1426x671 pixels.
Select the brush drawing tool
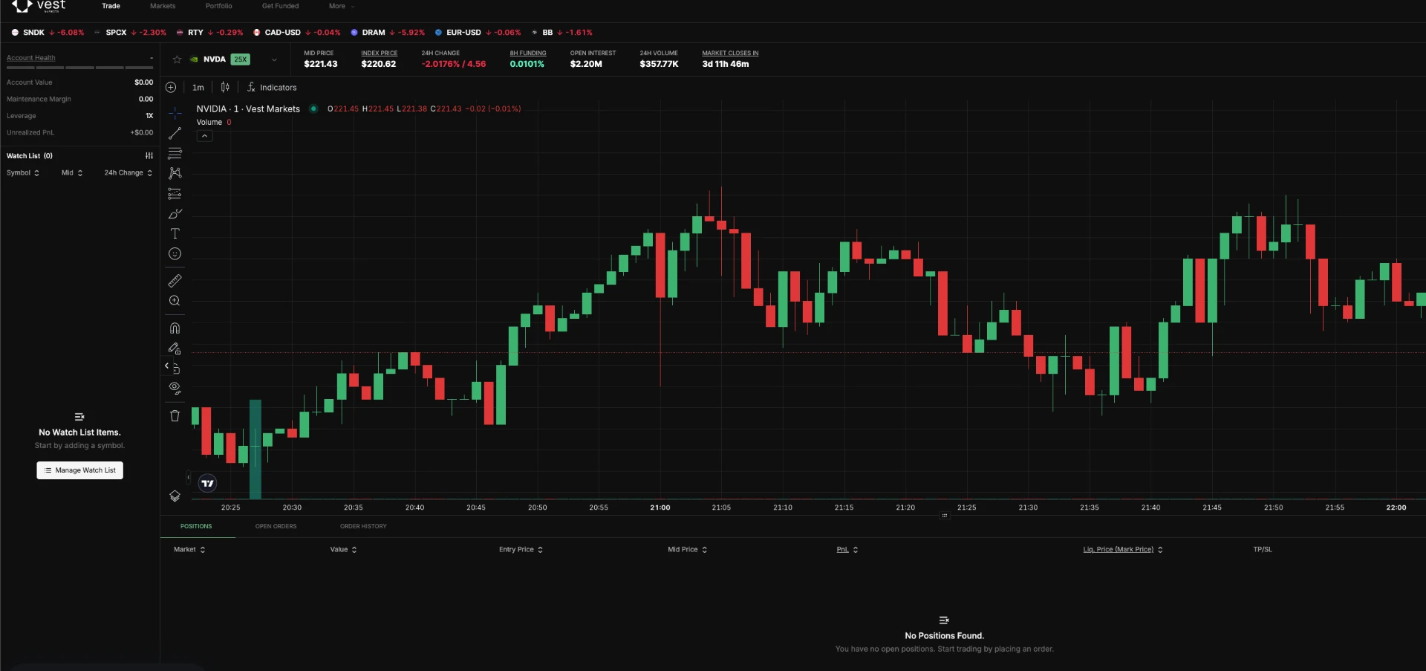click(175, 213)
